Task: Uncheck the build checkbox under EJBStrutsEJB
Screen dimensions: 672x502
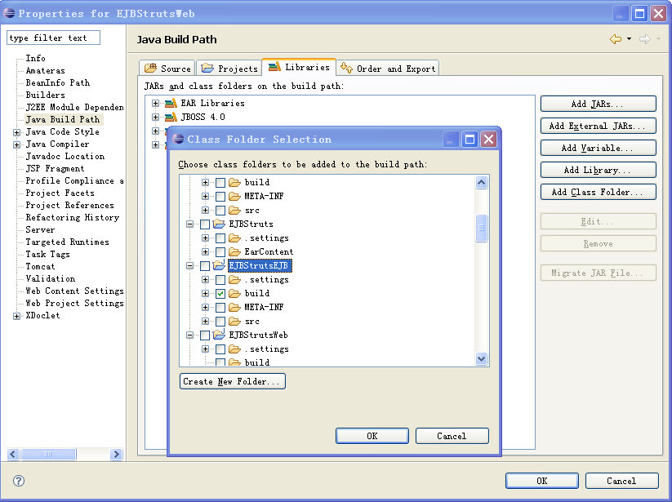Action: point(220,293)
